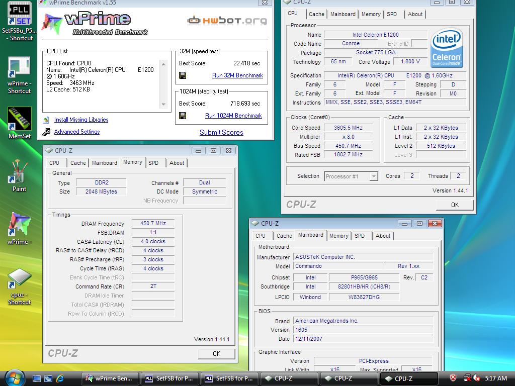Screen dimensions: 515x386
Task: Click Switch Between Windows quick launch icon
Action: [48, 378]
